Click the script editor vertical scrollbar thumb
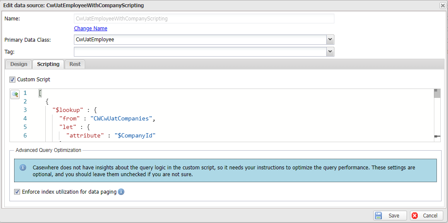The image size is (448, 223). tap(437, 94)
